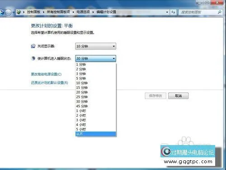Image resolution: width=226 pixels, height=170 pixels.
Task: Click the search magnifier icon
Action: coord(220,12)
